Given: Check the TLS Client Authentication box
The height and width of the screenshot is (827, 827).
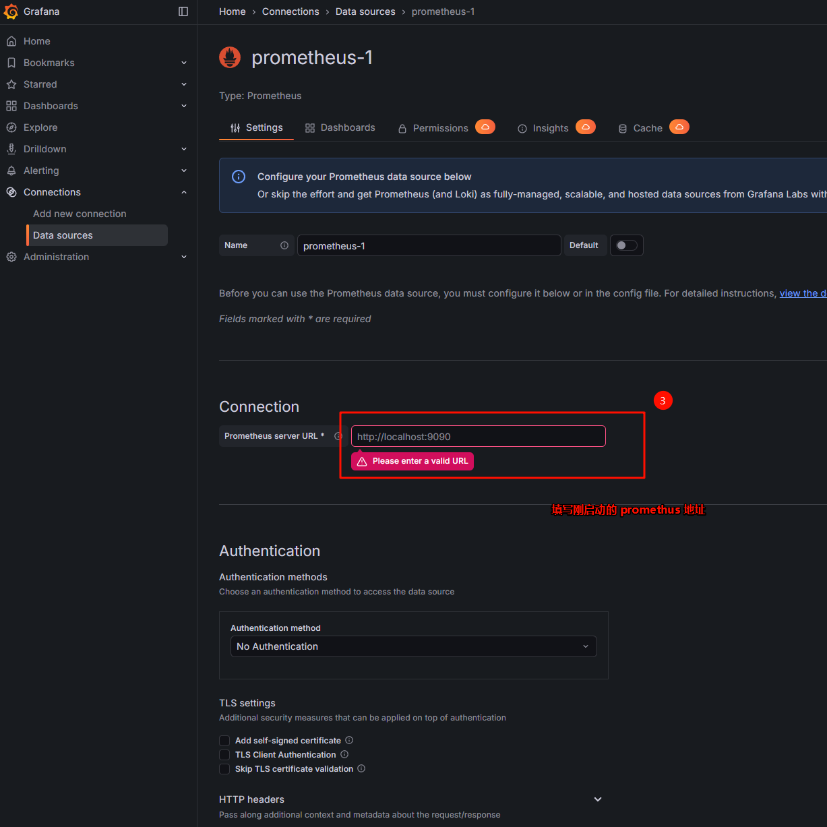Looking at the screenshot, I should point(224,755).
